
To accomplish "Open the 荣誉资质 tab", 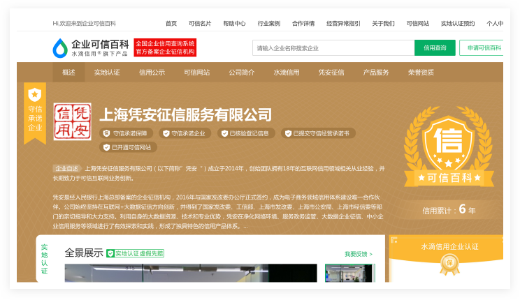I will pyautogui.click(x=421, y=72).
